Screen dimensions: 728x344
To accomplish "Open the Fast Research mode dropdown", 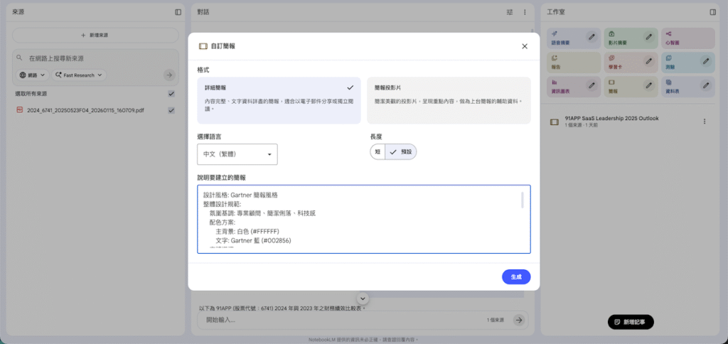I will [x=78, y=75].
